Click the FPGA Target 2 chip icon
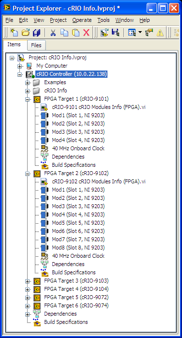182x338 pixels. pos(37,174)
